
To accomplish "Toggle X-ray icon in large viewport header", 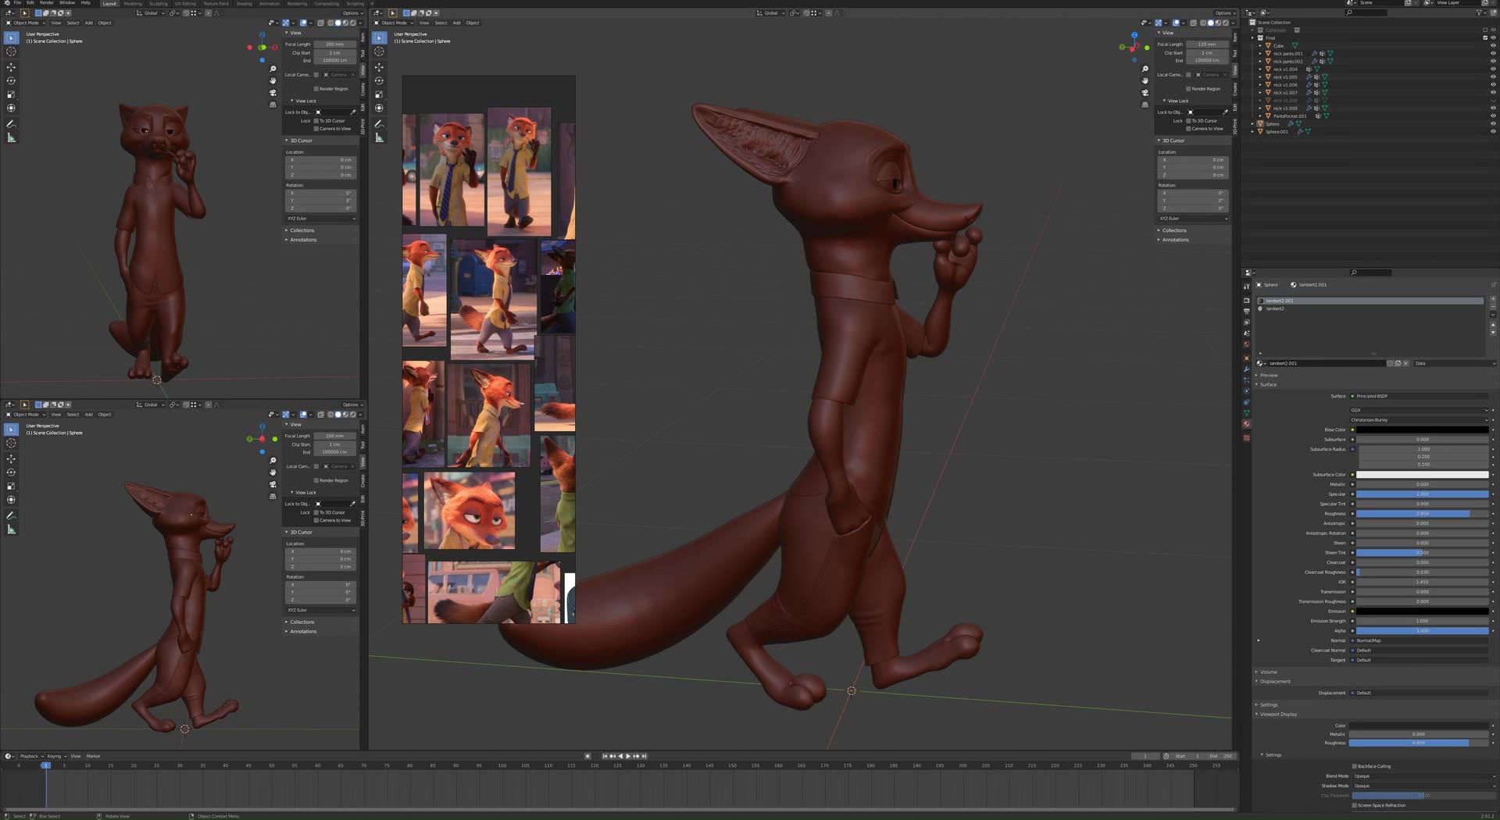I will tap(1194, 23).
